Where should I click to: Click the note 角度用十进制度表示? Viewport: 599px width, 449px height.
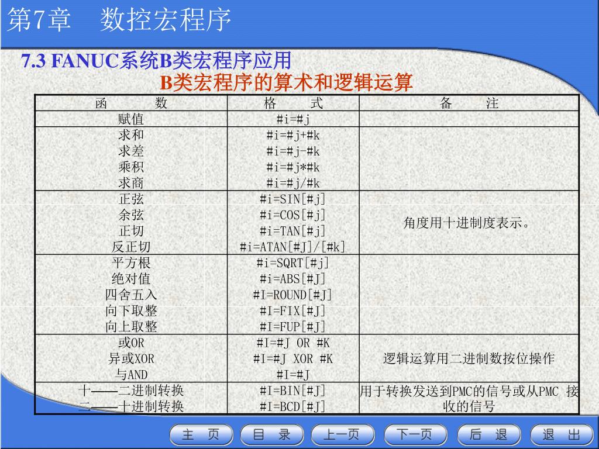click(466, 223)
